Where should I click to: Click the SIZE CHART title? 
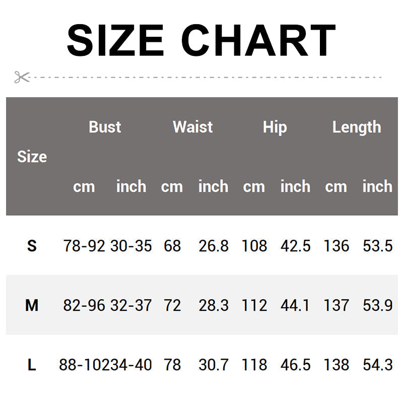[201, 40]
